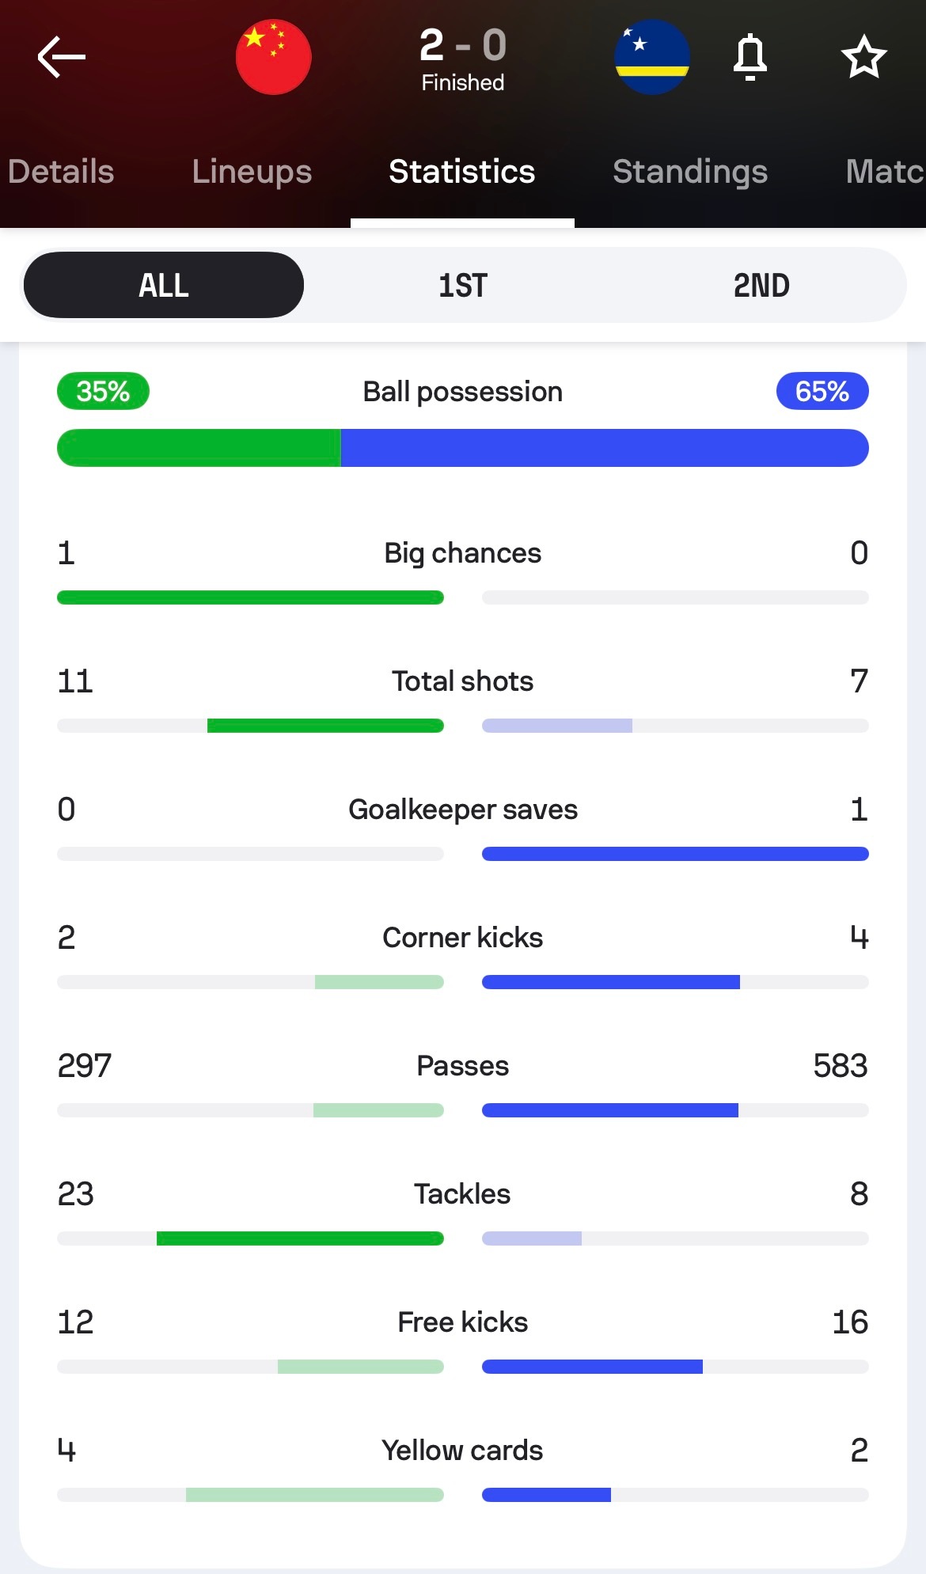Select the ALL period filter
Screen dimensions: 926x1574
(164, 285)
